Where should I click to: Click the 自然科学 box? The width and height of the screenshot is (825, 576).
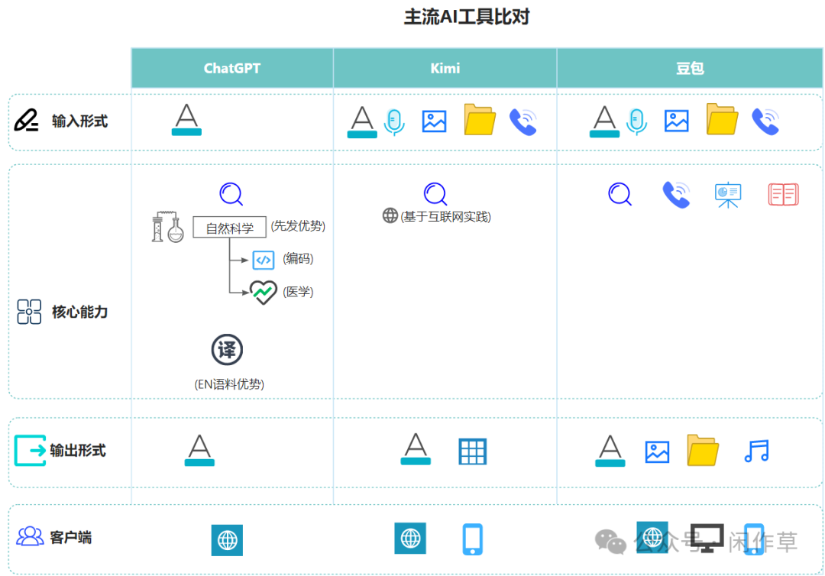(x=229, y=227)
